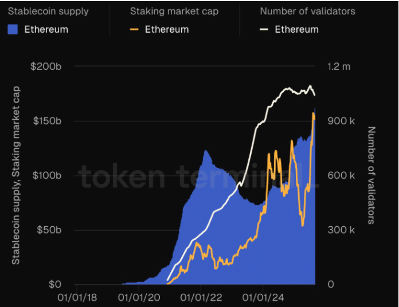Click the 01/01/22 date on the x-axis
Screen dimensions: 399x307
[201, 298]
